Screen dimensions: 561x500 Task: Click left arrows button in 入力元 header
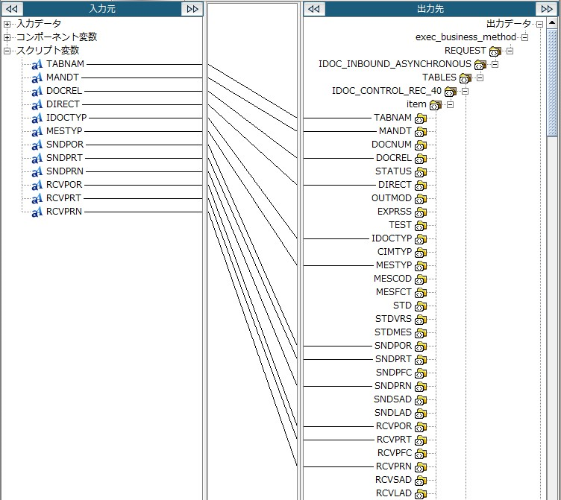coord(12,9)
